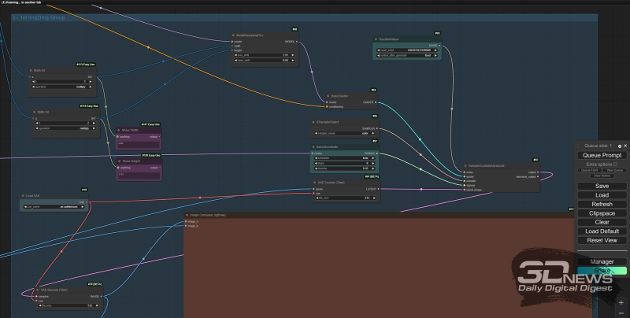Collapse the Show Width node dot
Image resolution: width=630 pixels, height=318 pixels.
point(118,130)
